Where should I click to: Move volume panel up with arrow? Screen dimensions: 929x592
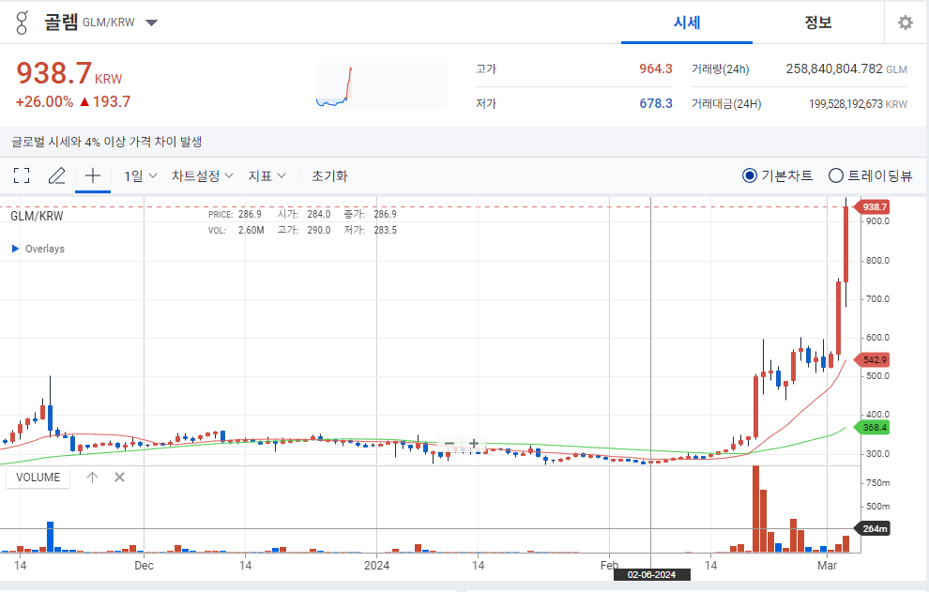tap(92, 478)
